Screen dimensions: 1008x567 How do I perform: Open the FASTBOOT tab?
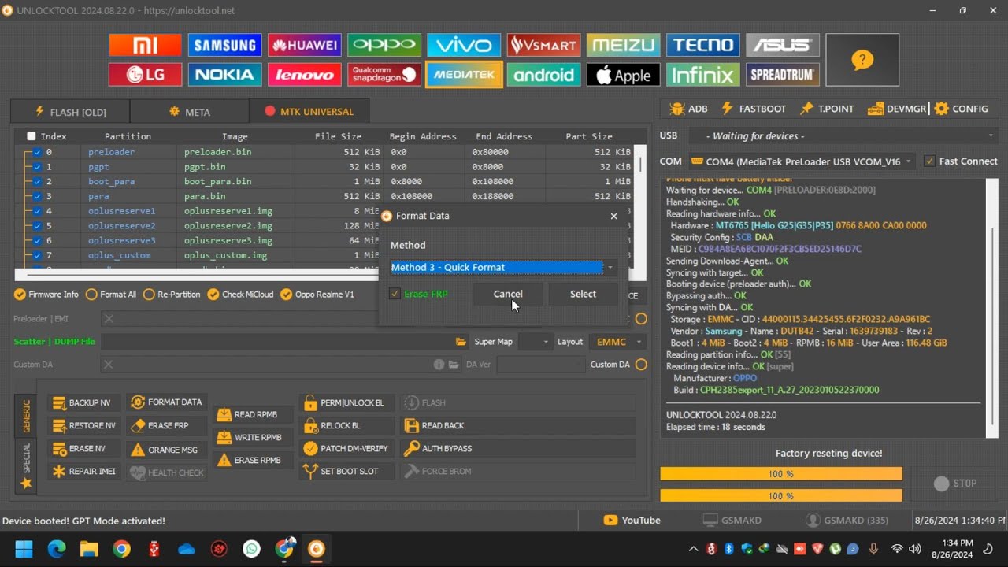click(x=754, y=109)
